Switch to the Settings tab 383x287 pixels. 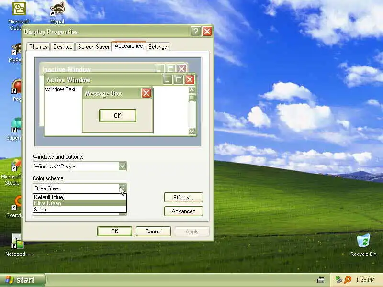[x=158, y=46]
